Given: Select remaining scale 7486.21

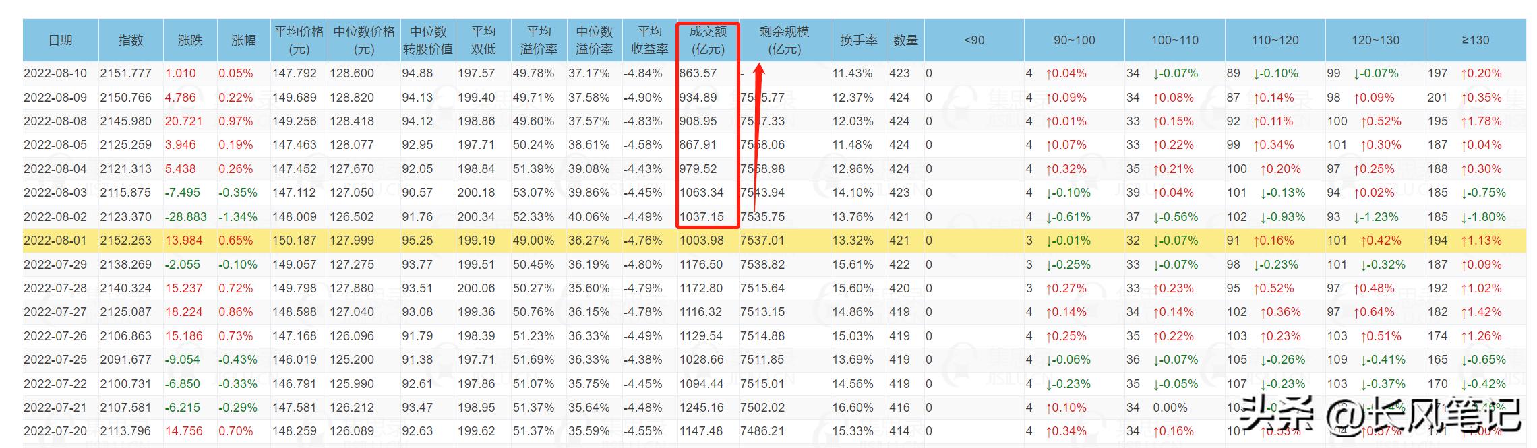Looking at the screenshot, I should point(762,431).
